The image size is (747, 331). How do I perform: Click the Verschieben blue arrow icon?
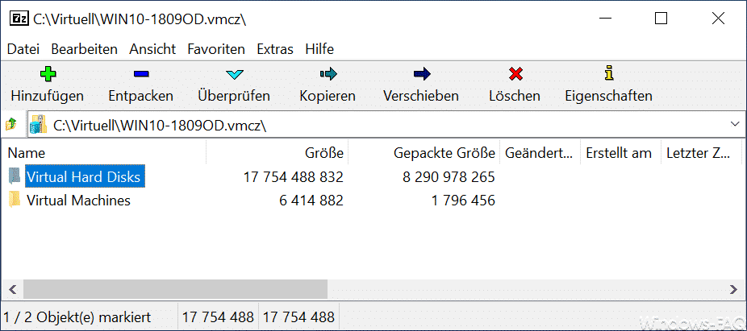(x=422, y=74)
